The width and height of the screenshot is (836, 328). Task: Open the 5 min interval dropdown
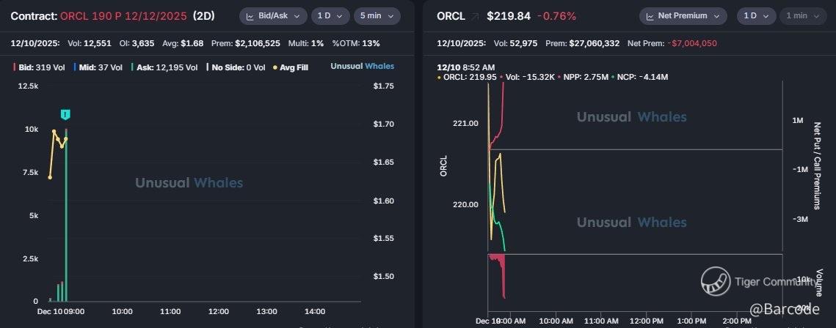377,16
